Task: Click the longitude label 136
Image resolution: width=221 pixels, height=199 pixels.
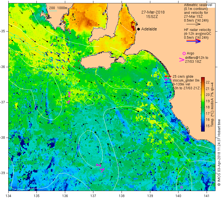Action: tap(65, 196)
